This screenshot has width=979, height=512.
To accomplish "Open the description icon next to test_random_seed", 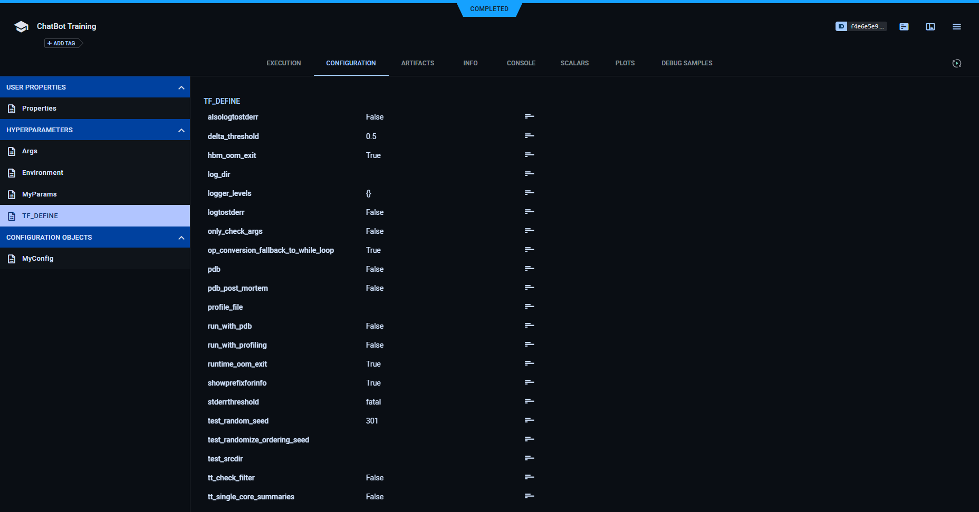I will pyautogui.click(x=528, y=420).
